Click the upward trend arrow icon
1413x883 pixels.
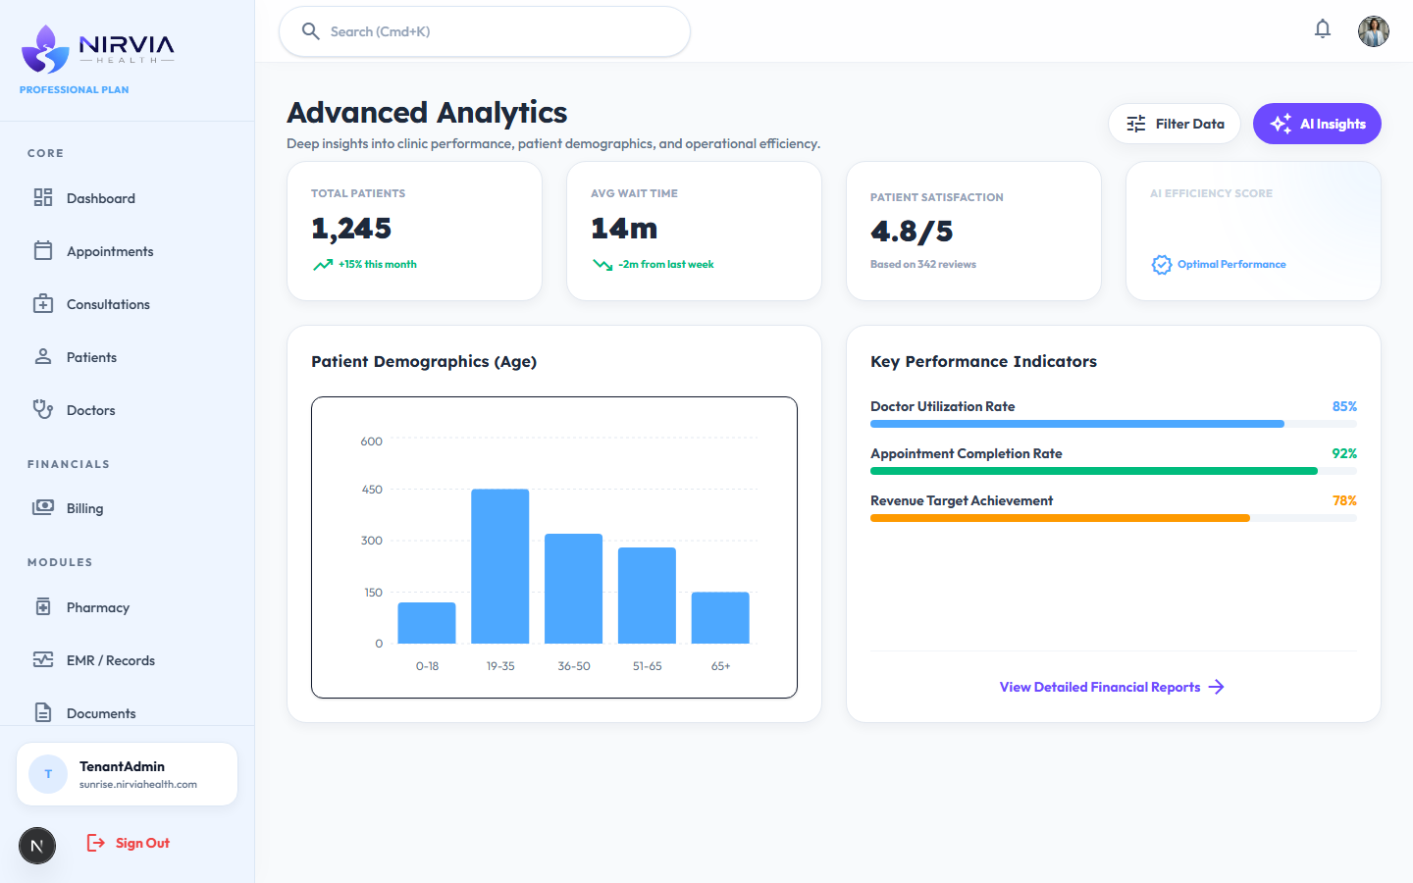pyautogui.click(x=323, y=265)
